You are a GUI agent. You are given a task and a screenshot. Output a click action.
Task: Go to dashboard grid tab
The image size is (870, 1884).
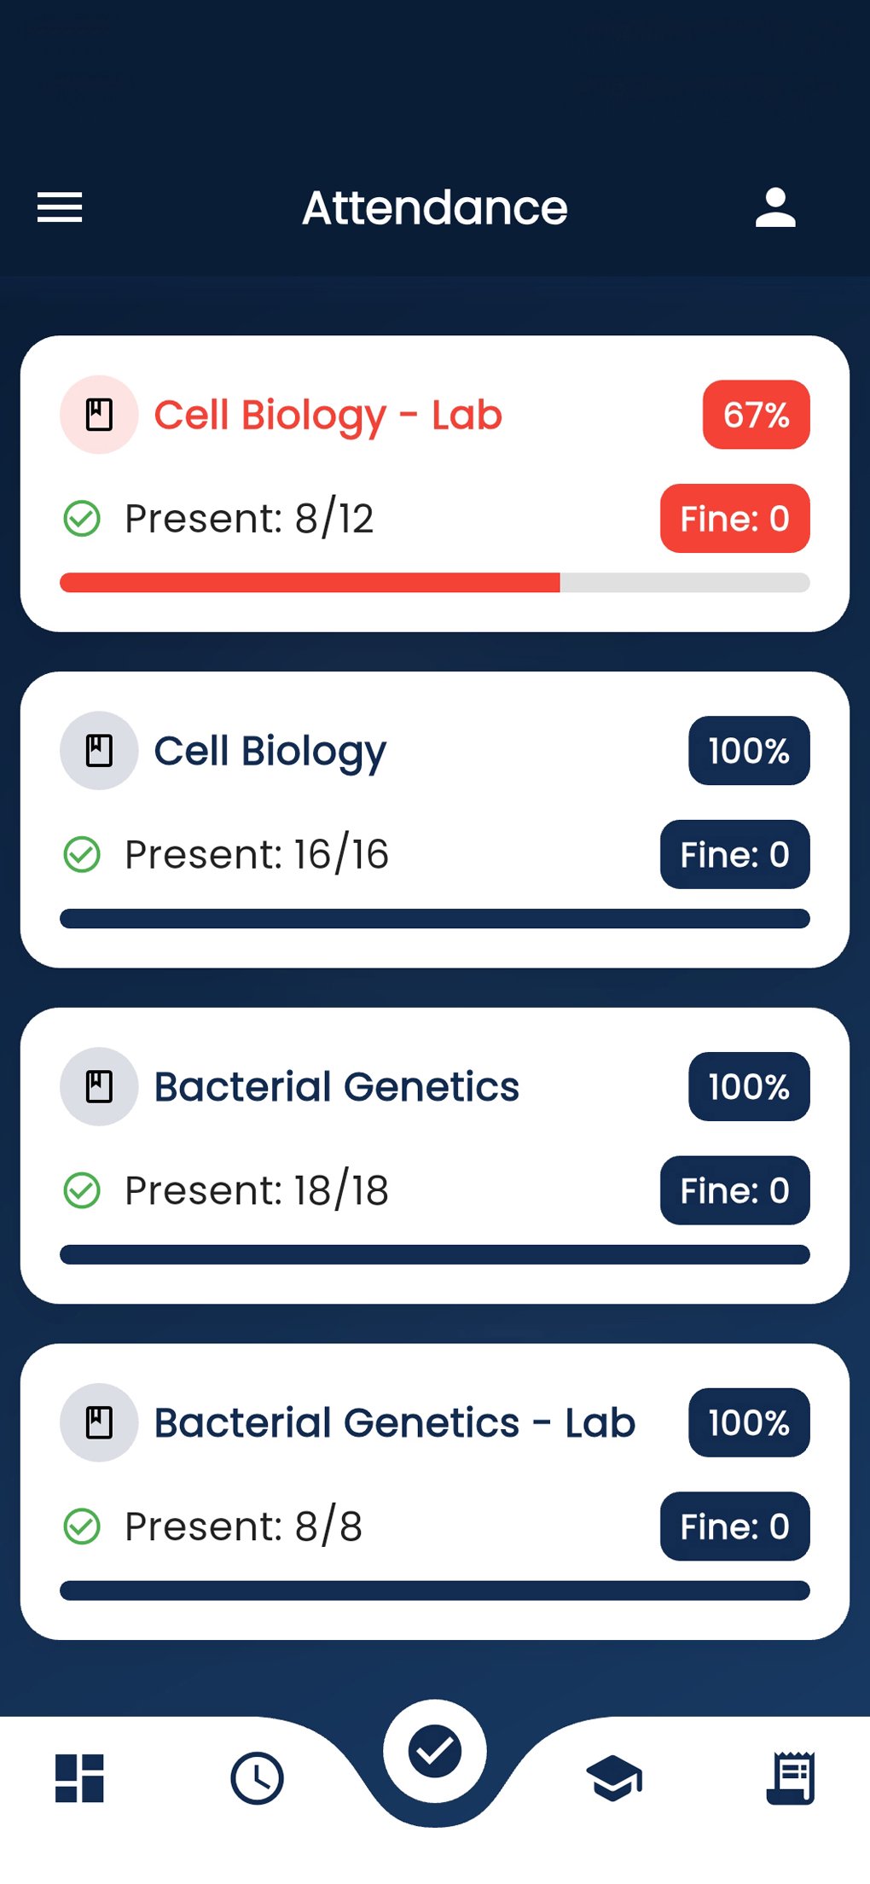tap(79, 1778)
